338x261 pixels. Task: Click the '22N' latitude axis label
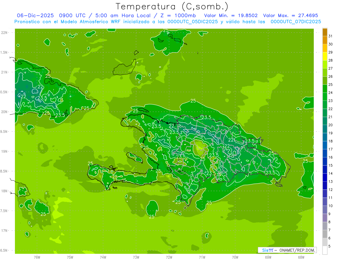pos(5,33)
